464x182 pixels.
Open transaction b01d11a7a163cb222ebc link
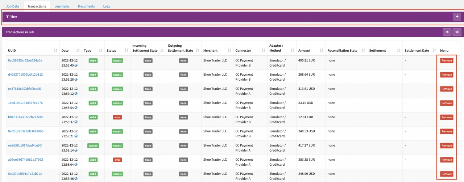coord(25,117)
